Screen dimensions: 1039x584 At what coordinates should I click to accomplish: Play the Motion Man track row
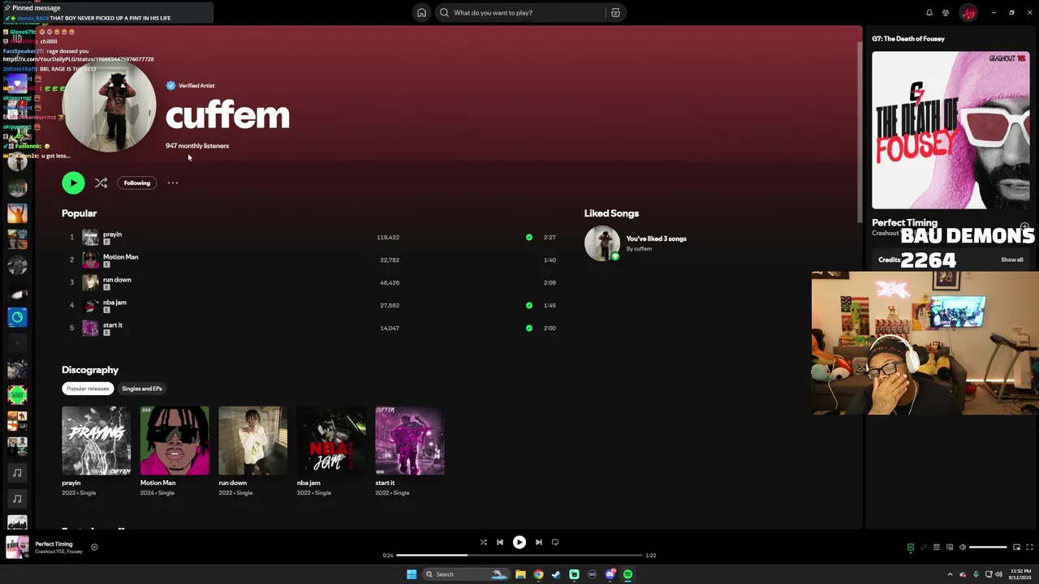click(x=308, y=260)
